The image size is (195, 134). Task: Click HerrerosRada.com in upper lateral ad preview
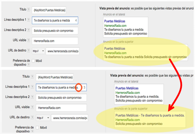(115, 26)
